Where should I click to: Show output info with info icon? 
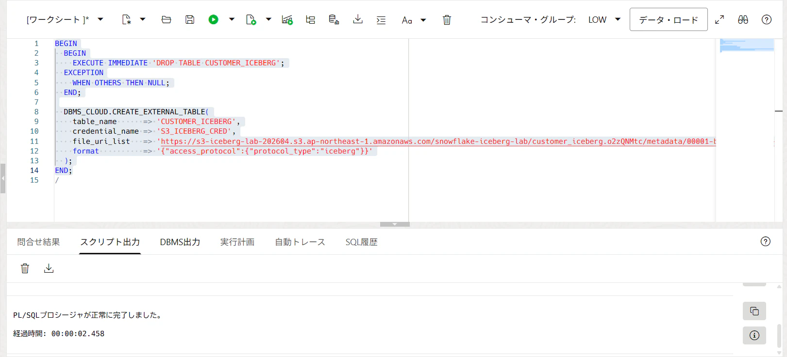coord(754,335)
